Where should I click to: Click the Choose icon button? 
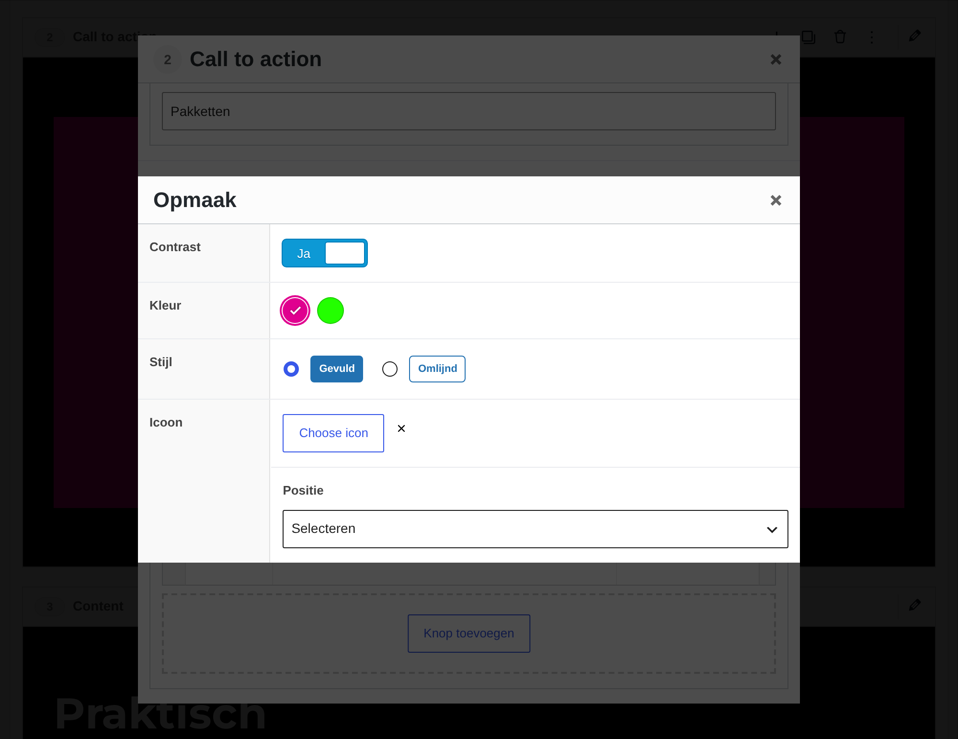(333, 433)
